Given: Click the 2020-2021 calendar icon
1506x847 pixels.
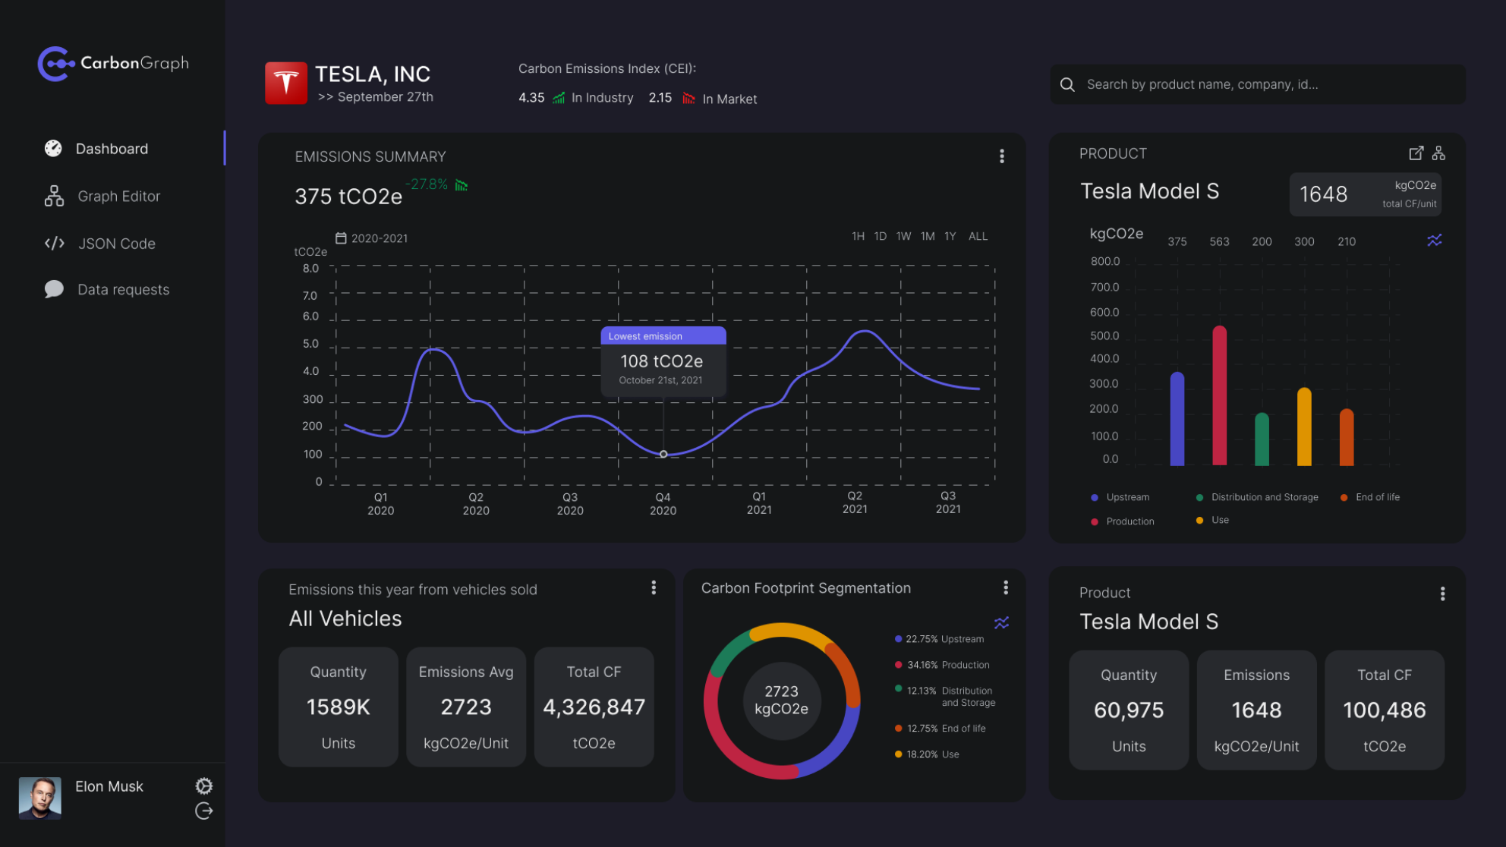Looking at the screenshot, I should tap(341, 238).
